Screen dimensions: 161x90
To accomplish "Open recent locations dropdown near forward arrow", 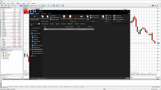I will click(x=35, y=24).
